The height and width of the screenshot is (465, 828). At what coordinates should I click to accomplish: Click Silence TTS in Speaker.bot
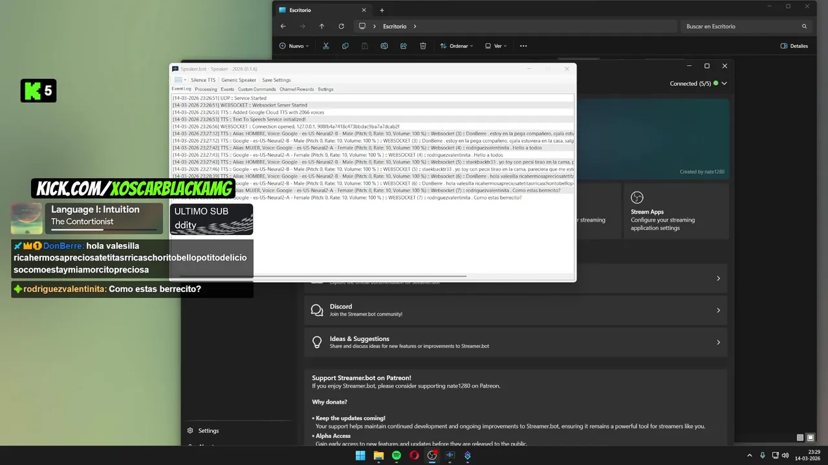(x=203, y=80)
